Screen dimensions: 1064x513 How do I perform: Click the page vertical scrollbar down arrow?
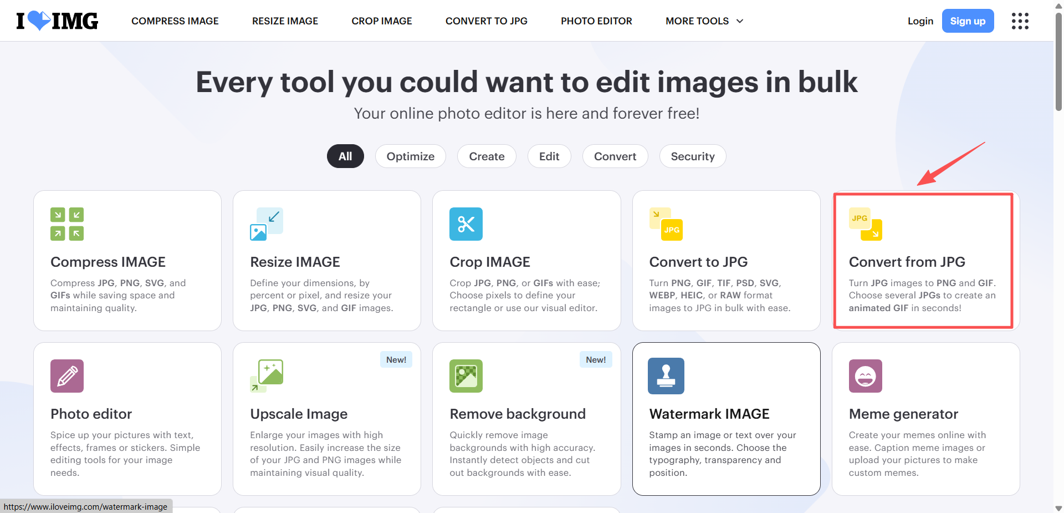(x=1058, y=508)
